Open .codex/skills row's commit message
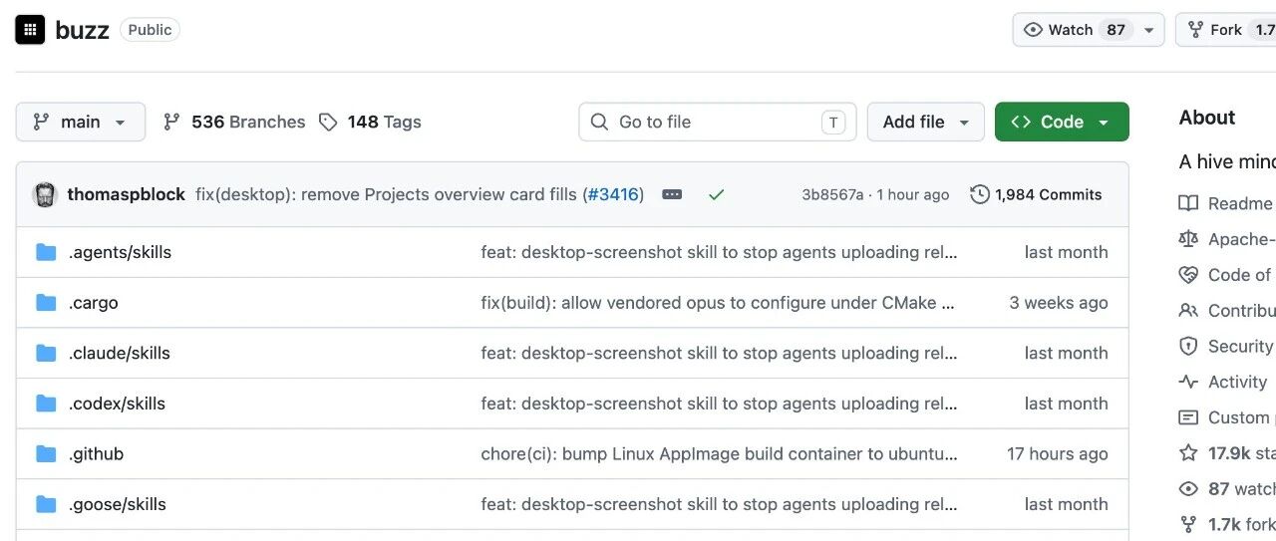Viewport: 1276px width, 541px height. click(719, 404)
